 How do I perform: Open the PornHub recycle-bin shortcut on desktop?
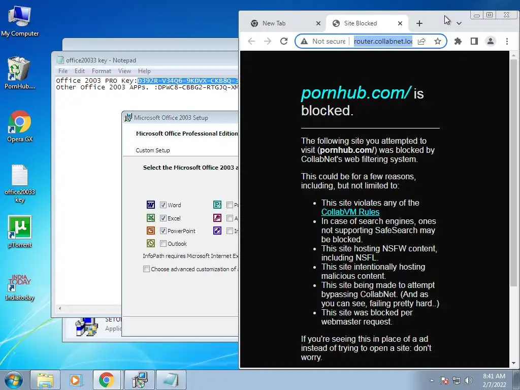tap(20, 73)
